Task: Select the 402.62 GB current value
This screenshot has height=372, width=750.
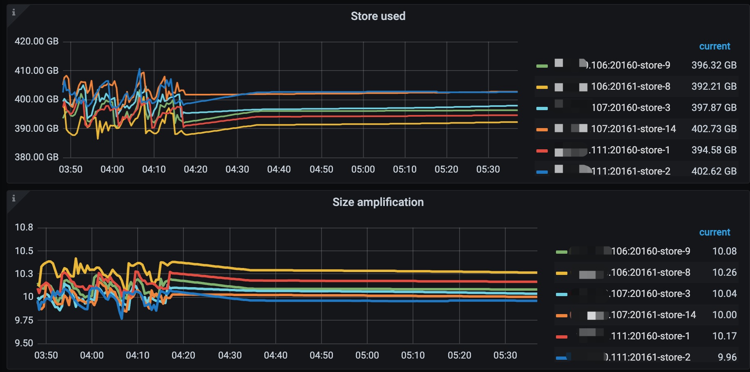Action: tap(714, 171)
